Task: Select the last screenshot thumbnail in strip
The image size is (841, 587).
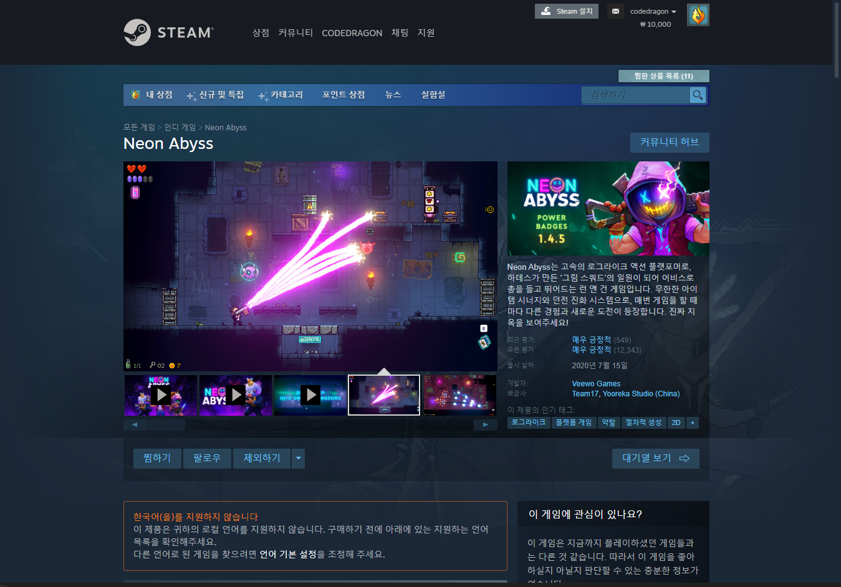Action: tap(460, 395)
